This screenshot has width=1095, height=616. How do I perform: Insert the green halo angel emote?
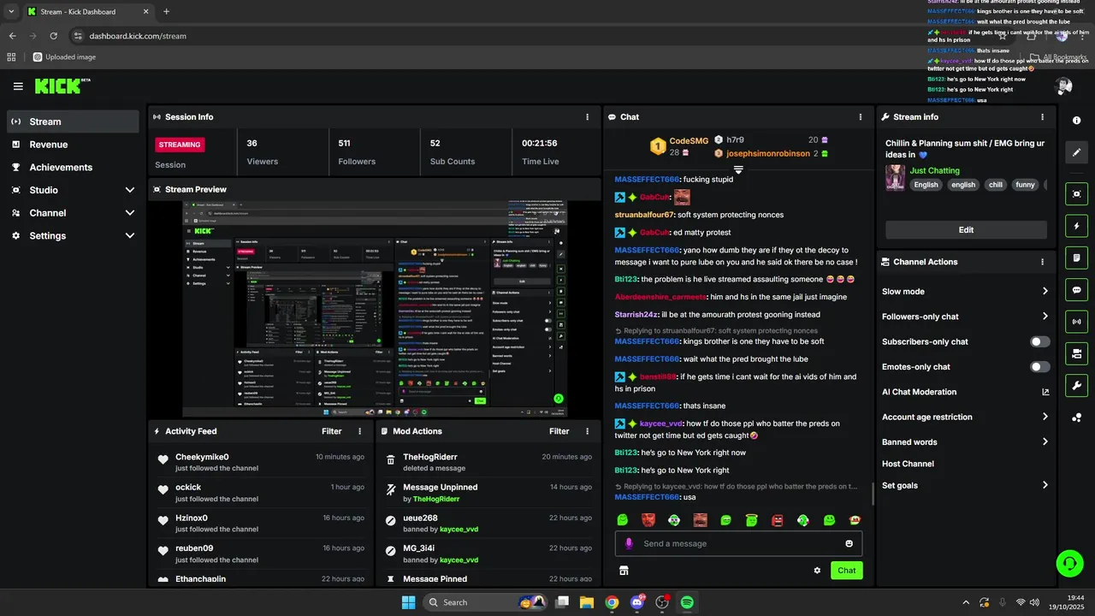tap(751, 520)
